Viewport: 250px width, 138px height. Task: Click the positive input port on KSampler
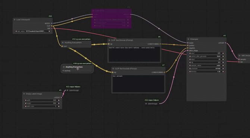click(188, 45)
